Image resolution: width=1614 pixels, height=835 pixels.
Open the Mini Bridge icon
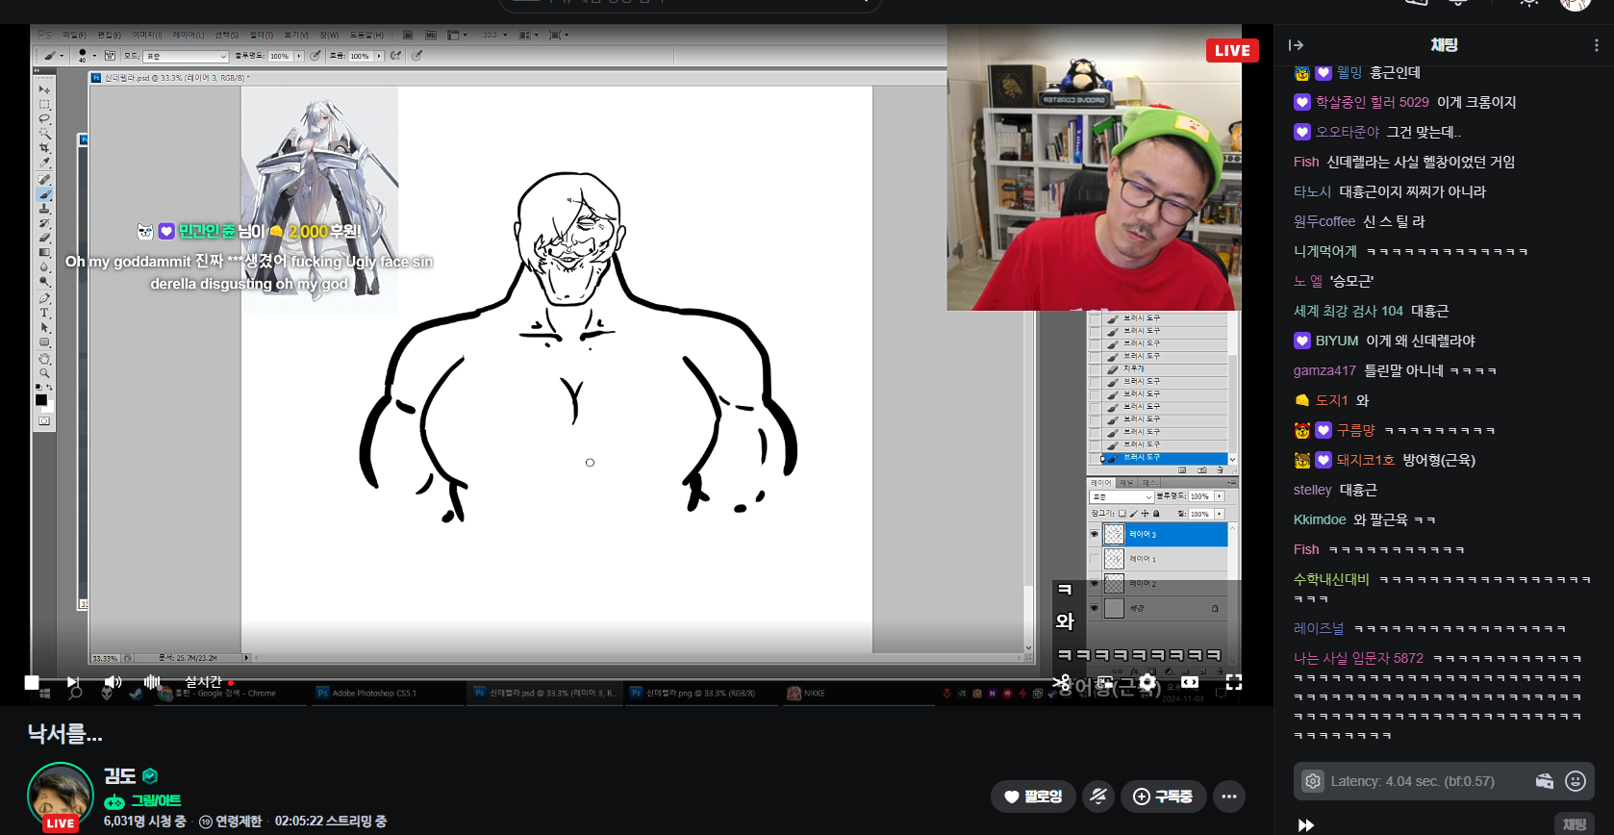(x=431, y=35)
